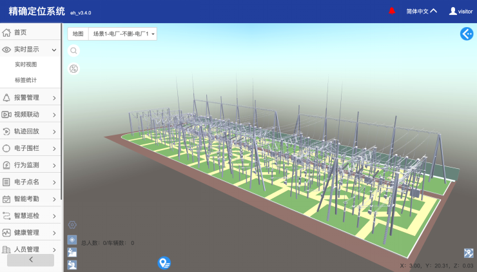477x272 pixels.
Task: Click the magnifier search icon on map
Action: click(x=73, y=50)
